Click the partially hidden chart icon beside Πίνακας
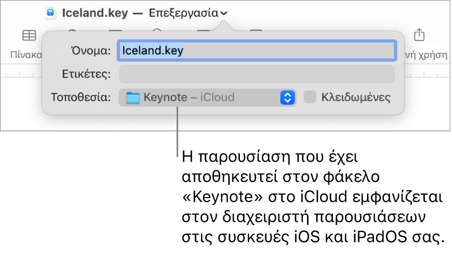452x253 pixels. (x=72, y=30)
